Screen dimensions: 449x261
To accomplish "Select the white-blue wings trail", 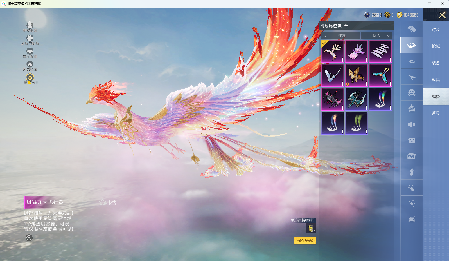I will [333, 75].
